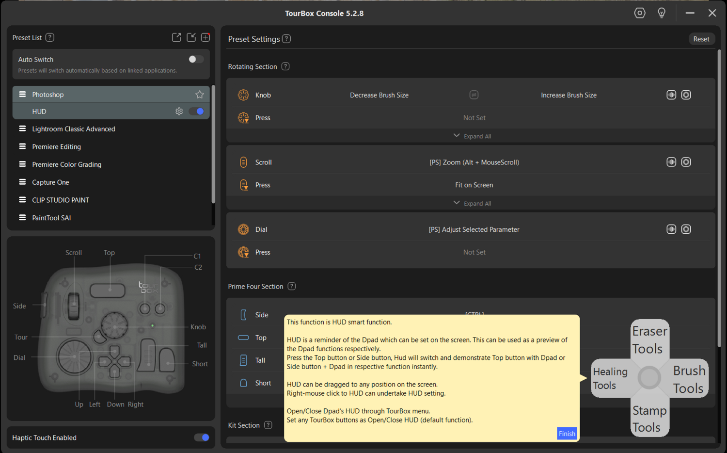
Task: Select the Photoshop preset
Action: [x=111, y=95]
